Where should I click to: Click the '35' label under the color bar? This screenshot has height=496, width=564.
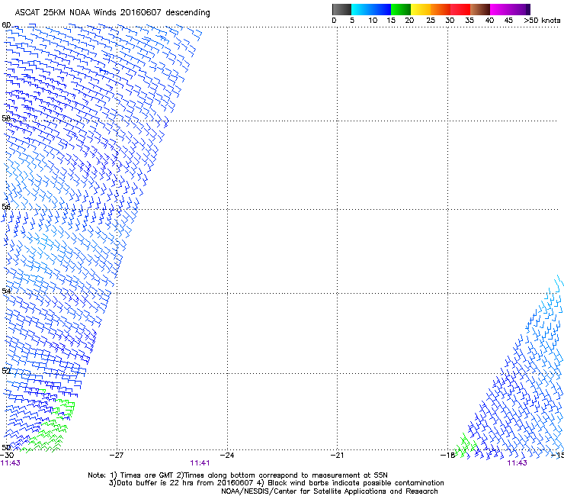coord(469,20)
